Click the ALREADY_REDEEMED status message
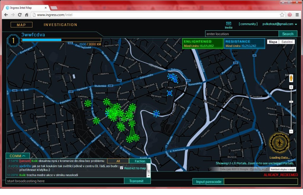 pyautogui.click(x=281, y=175)
